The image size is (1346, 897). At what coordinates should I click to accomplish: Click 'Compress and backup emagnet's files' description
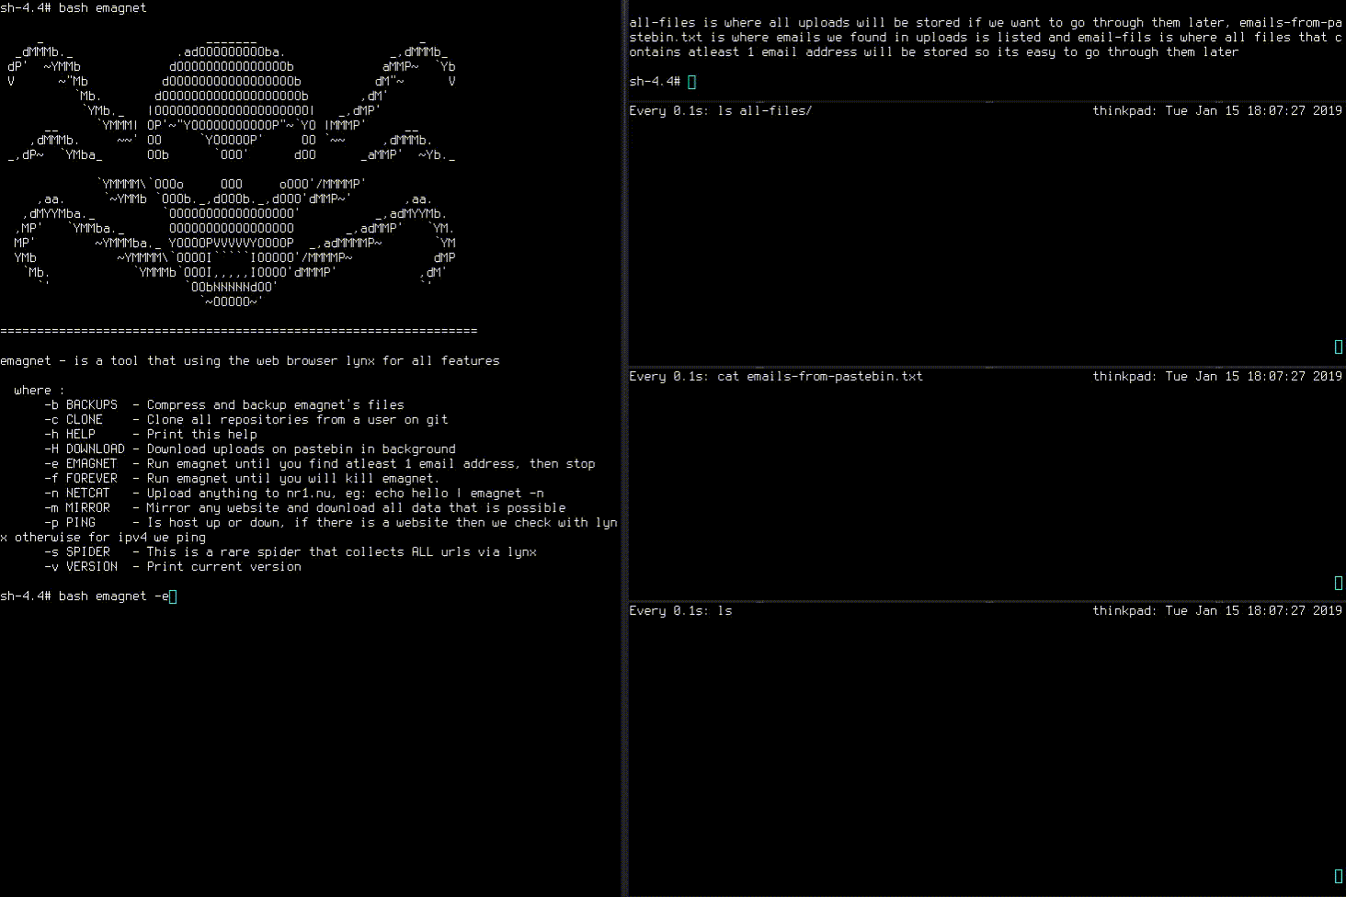click(276, 405)
